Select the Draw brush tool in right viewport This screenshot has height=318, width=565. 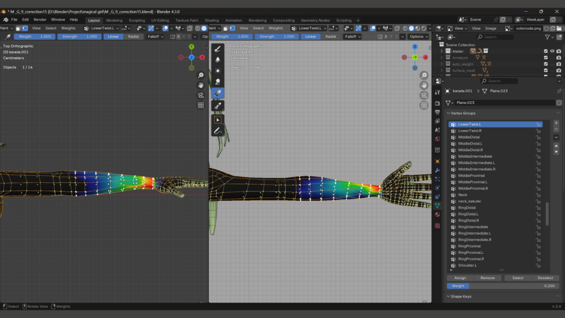click(x=218, y=49)
